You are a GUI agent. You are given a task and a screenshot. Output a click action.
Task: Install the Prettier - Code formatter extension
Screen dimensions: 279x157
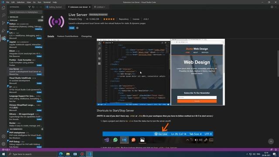pyautogui.click(x=39, y=65)
